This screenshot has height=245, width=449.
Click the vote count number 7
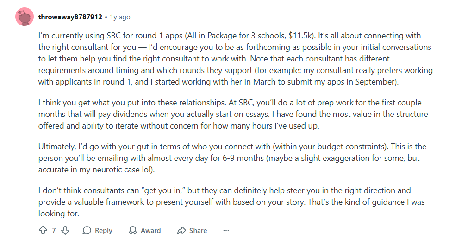click(54, 231)
